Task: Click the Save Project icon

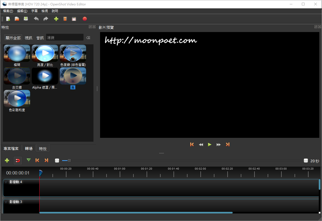Action: pyautogui.click(x=26, y=19)
